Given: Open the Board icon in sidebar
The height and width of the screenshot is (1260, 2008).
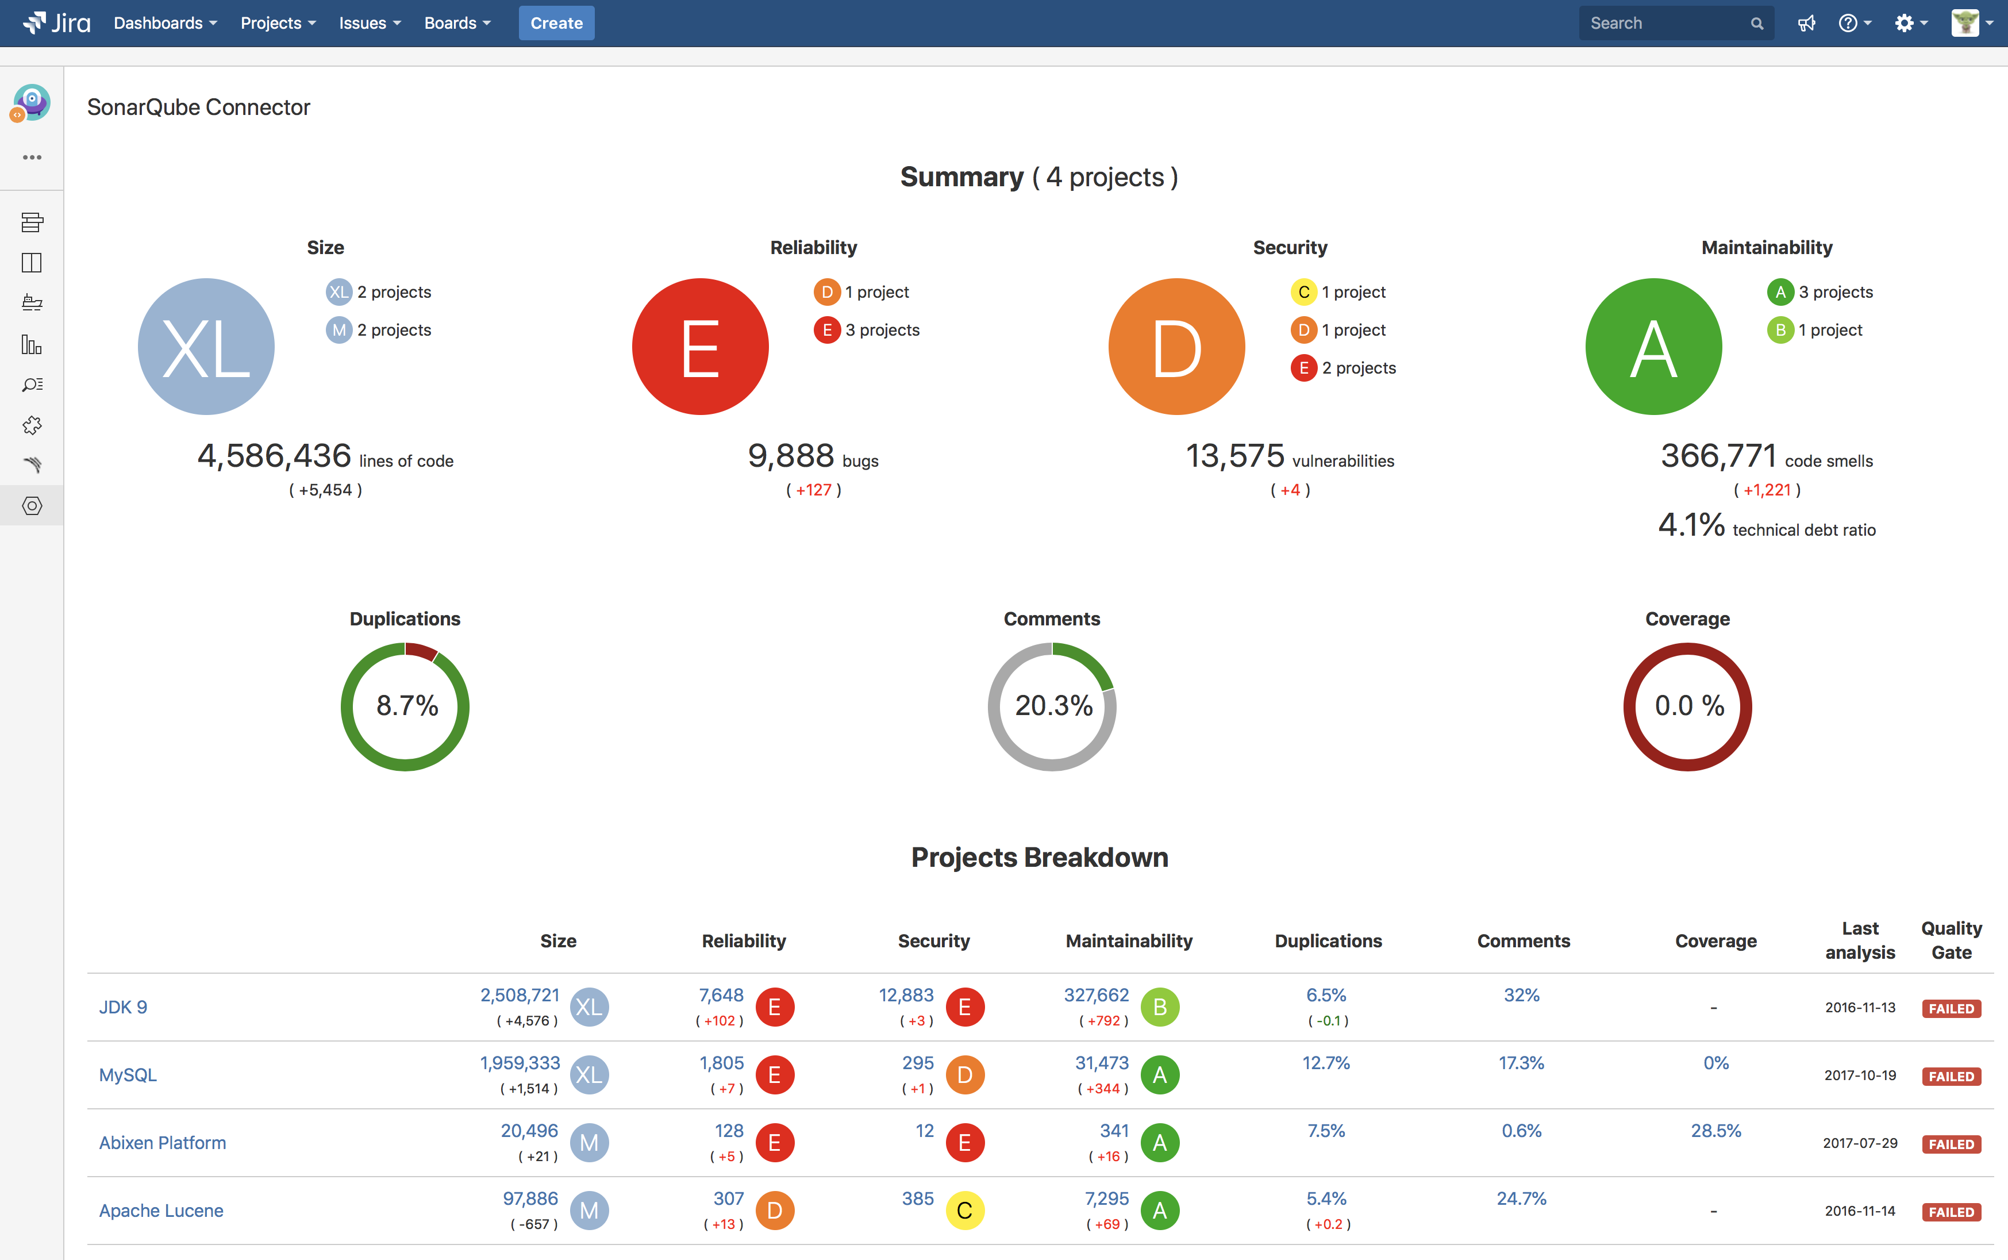Looking at the screenshot, I should 32,263.
